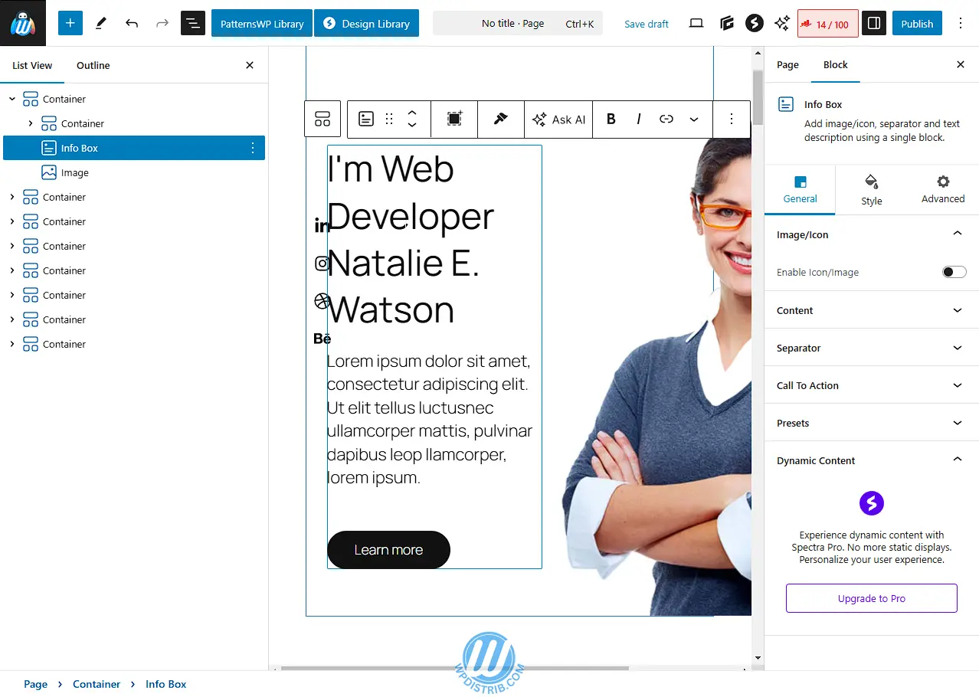Toggle bold formatting
Image resolution: width=979 pixels, height=697 pixels.
[611, 119]
